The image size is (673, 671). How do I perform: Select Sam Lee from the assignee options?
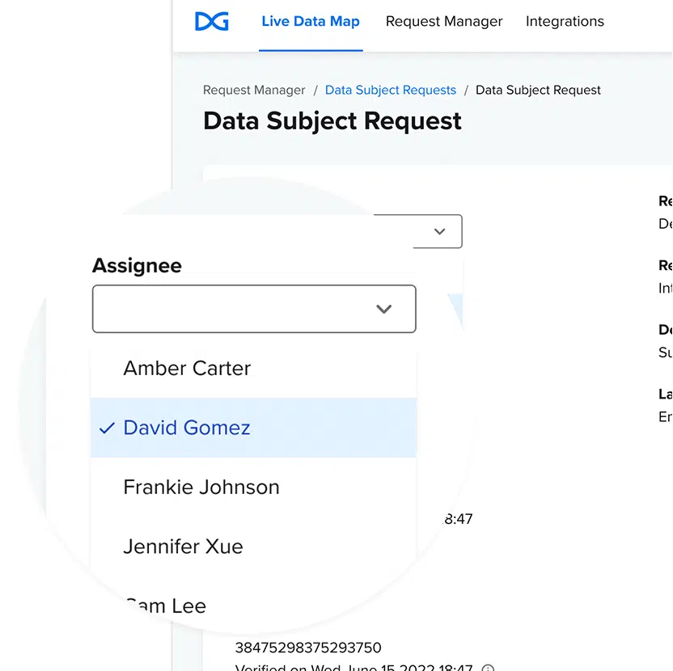(x=165, y=606)
